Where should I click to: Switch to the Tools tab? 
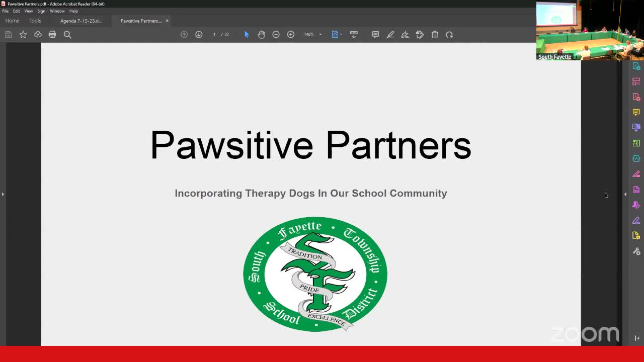[35, 21]
